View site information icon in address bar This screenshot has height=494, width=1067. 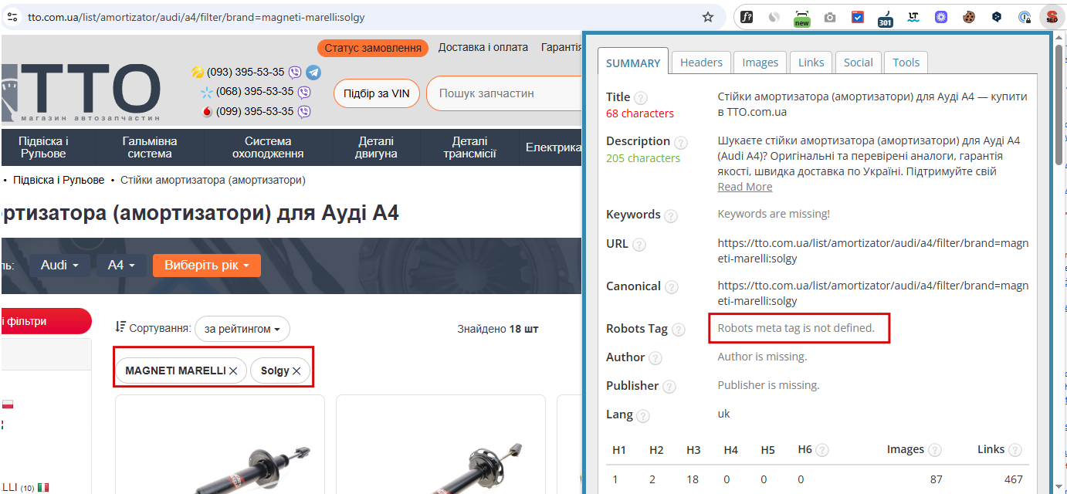(12, 17)
